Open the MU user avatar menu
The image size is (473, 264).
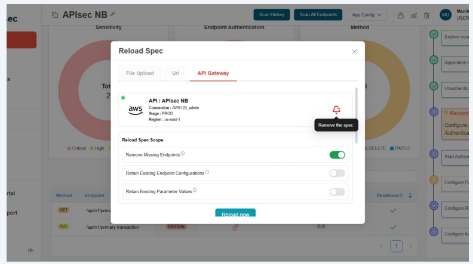point(446,15)
